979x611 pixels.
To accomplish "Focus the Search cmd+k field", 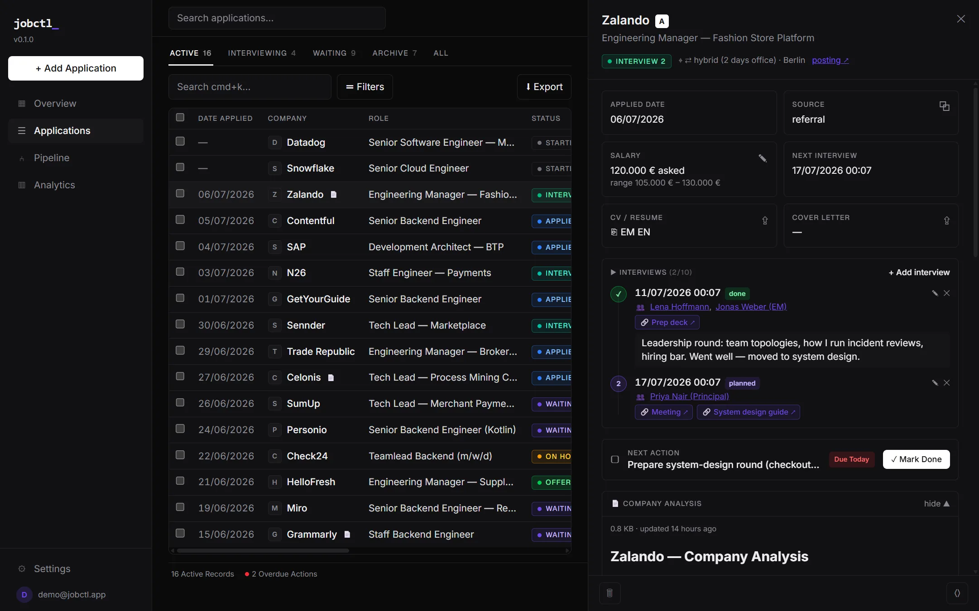I will pos(250,87).
